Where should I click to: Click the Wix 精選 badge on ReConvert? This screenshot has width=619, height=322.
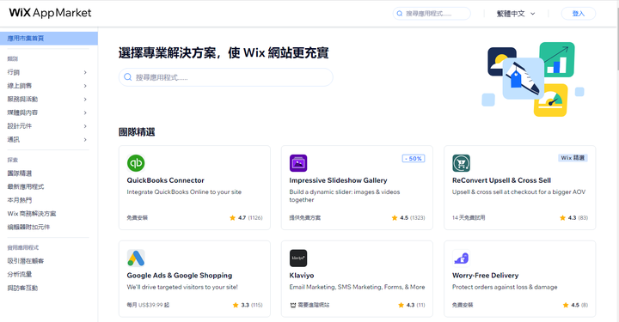[x=573, y=158]
